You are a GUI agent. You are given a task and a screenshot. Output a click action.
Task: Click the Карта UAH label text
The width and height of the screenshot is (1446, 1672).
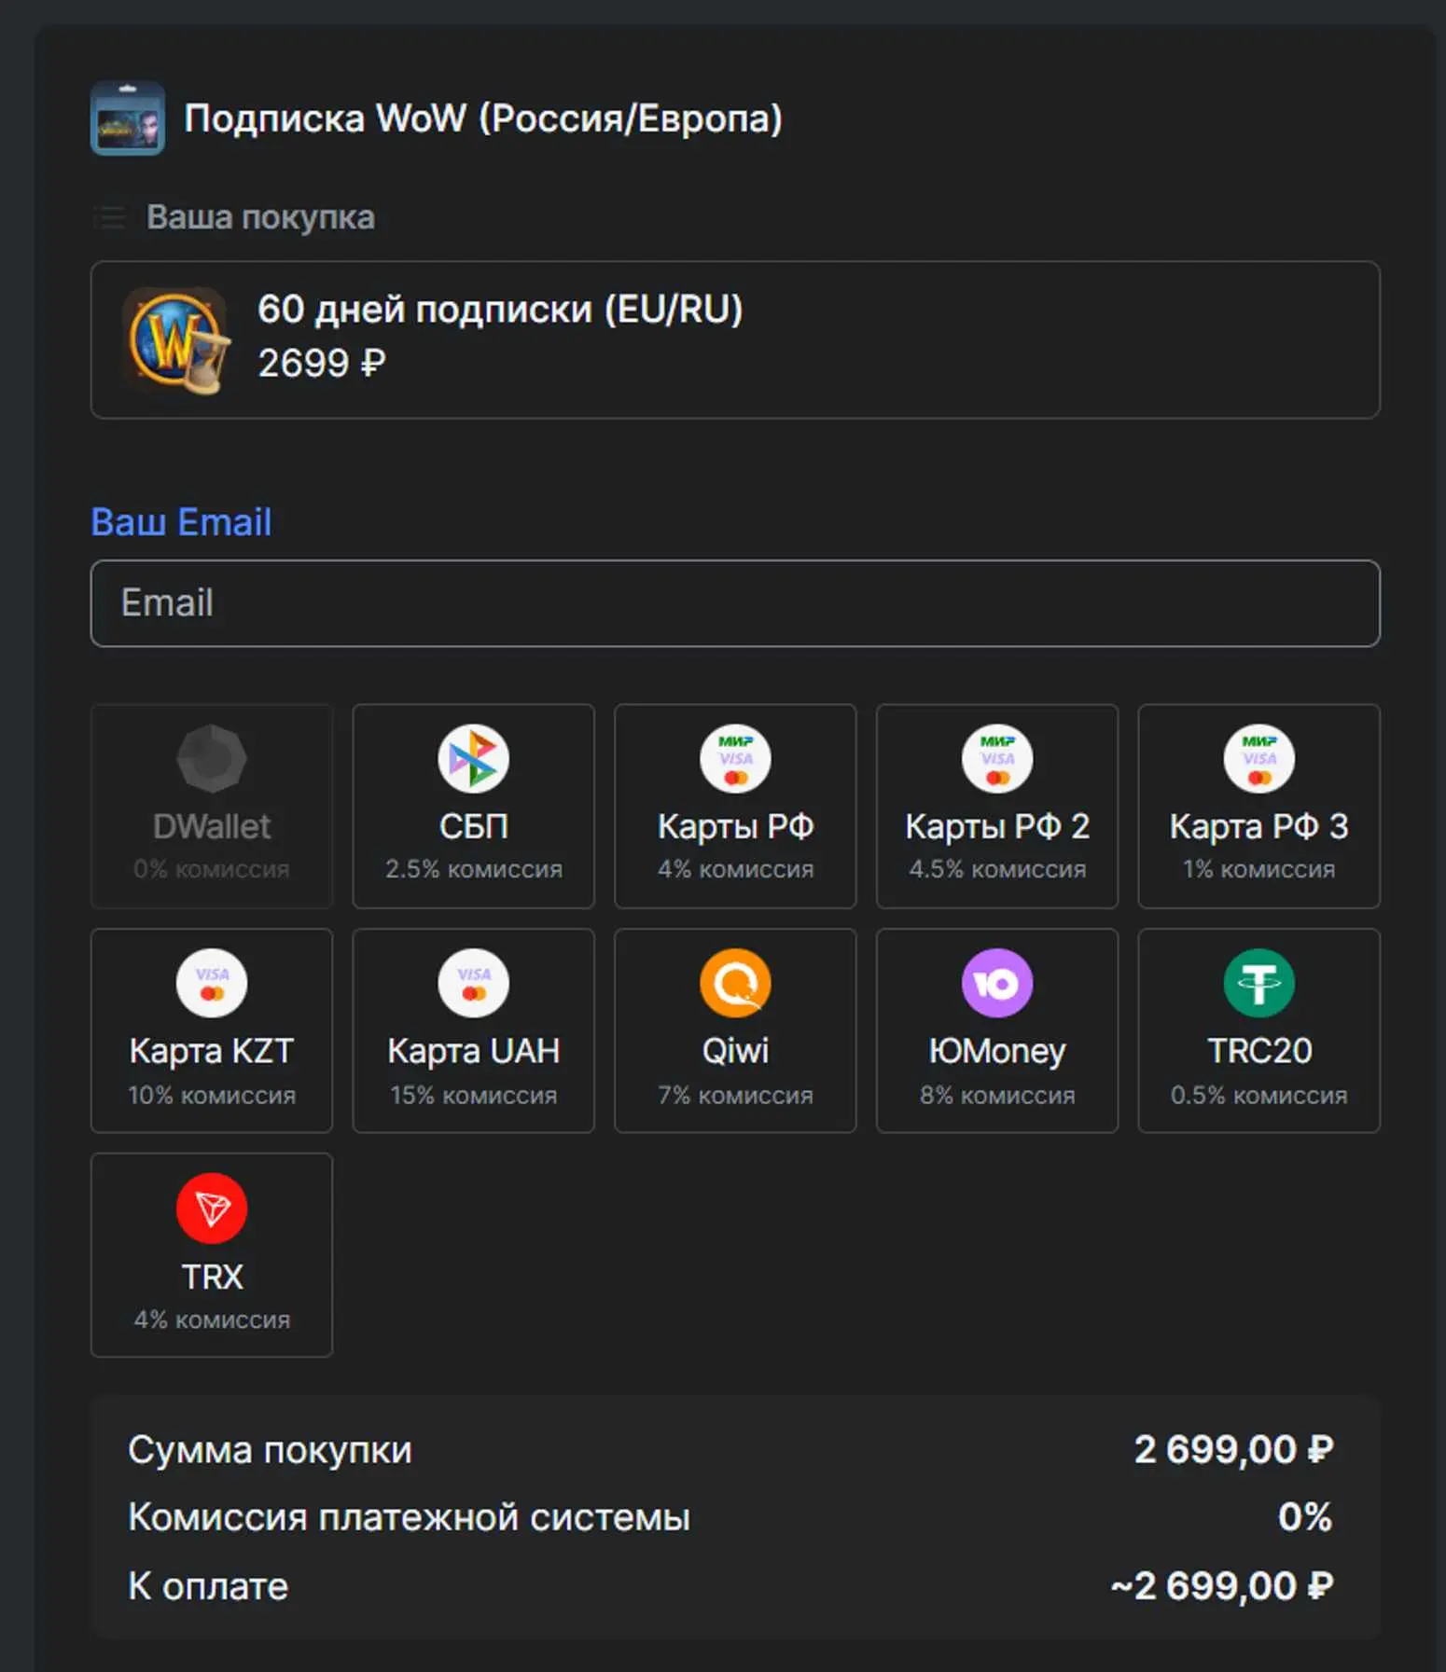473,1051
